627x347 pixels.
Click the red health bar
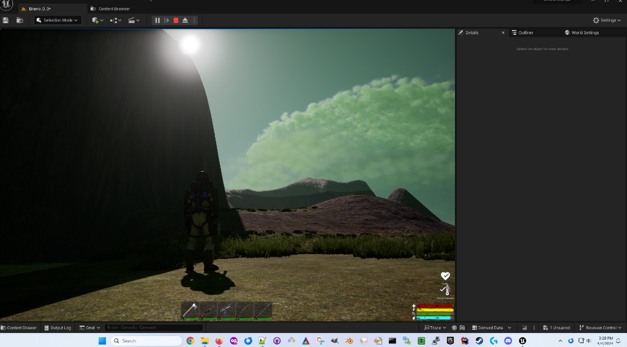[435, 306]
